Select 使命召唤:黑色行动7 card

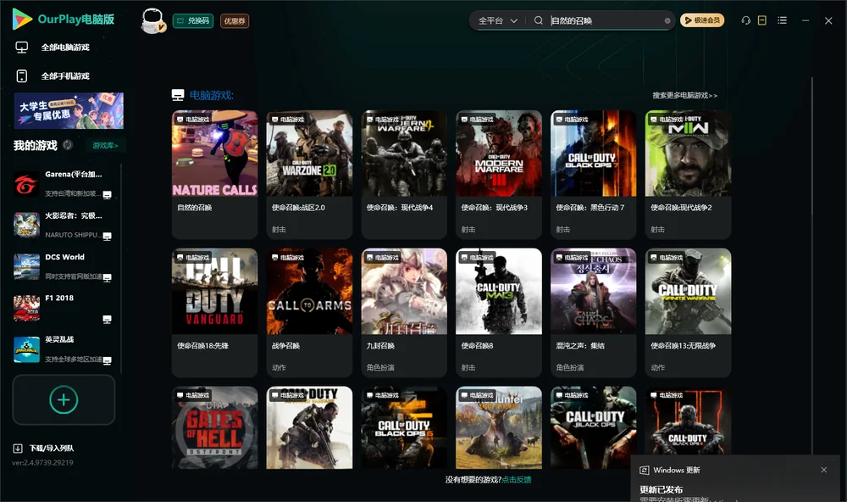[594, 174]
